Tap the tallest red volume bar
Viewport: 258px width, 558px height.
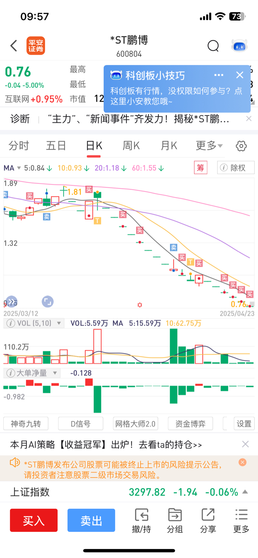(x=97, y=346)
